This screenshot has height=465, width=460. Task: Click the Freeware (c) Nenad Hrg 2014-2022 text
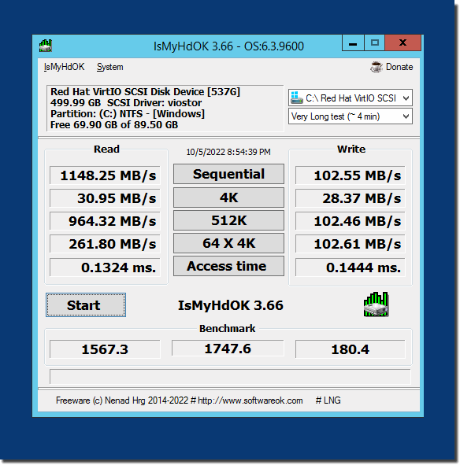(122, 400)
